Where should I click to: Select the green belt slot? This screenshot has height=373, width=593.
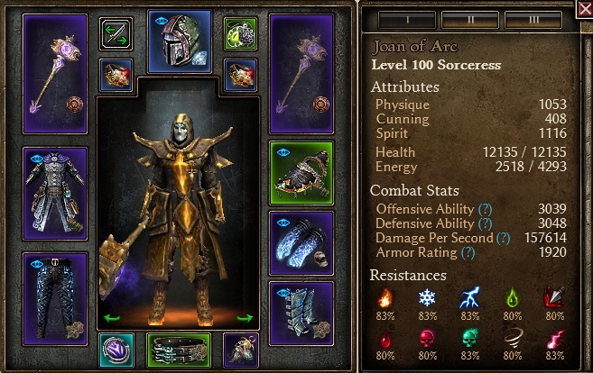[179, 350]
